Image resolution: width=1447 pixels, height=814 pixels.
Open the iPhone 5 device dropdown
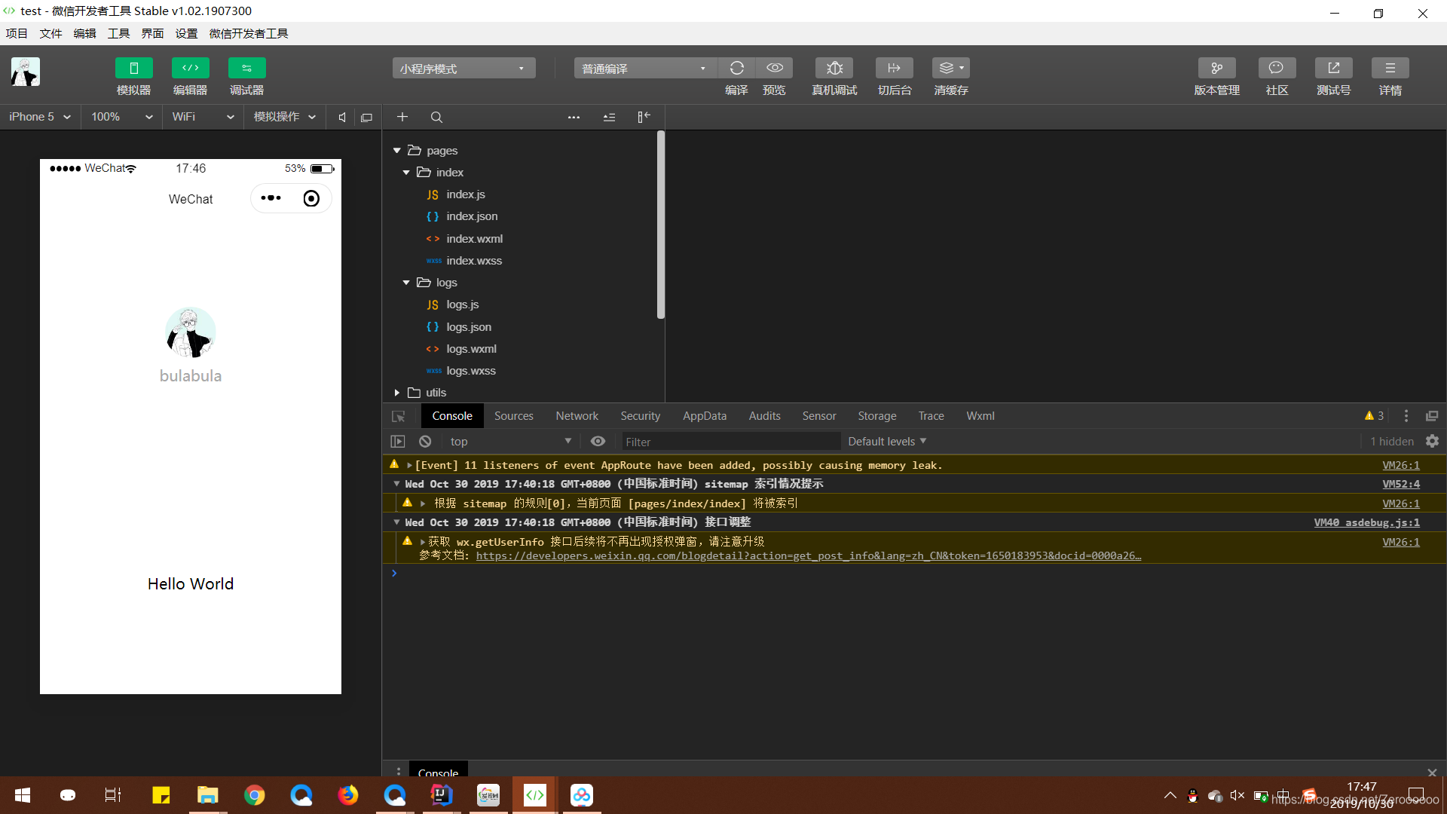point(39,117)
